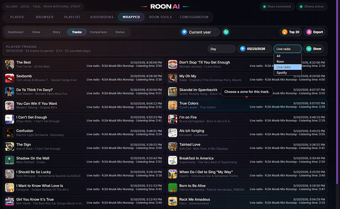Image resolution: width=340 pixels, height=209 pixels.
Task: Select track title Rock Me Amadeus
Action: pyautogui.click(x=195, y=200)
